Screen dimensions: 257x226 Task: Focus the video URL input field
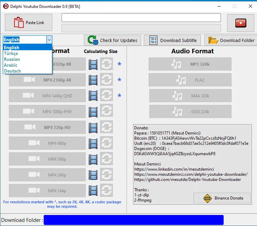tap(141, 18)
